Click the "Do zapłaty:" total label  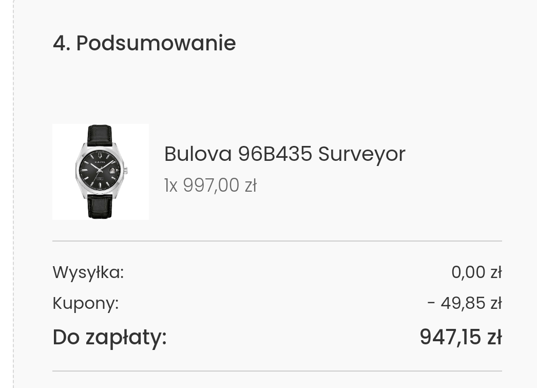(x=109, y=337)
